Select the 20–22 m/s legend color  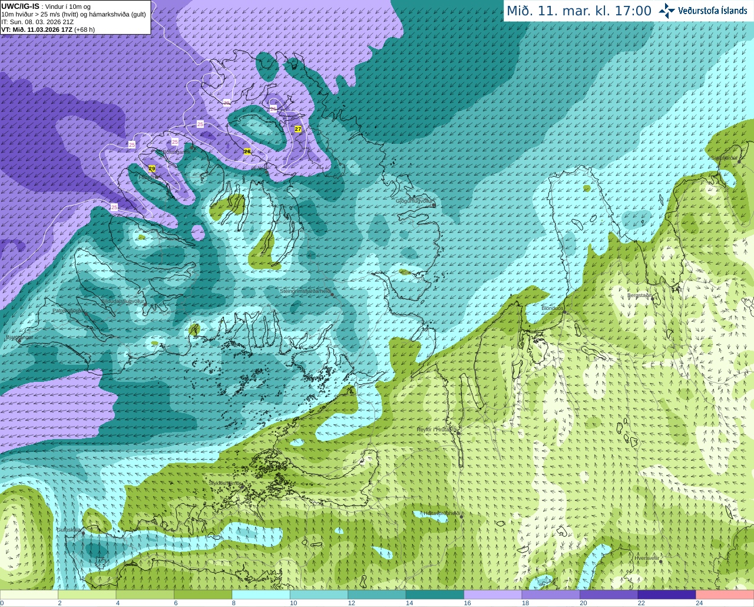(609, 595)
